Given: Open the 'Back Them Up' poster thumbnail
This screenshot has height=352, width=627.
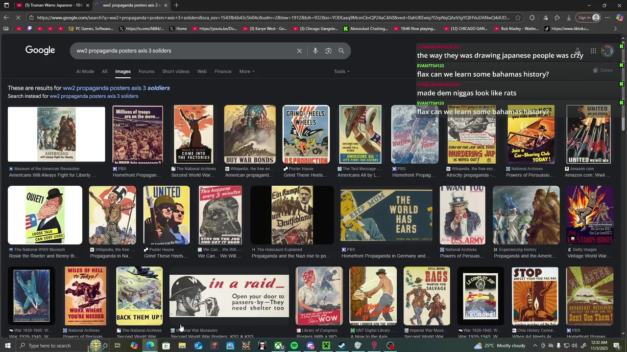Looking at the screenshot, I should 140,296.
